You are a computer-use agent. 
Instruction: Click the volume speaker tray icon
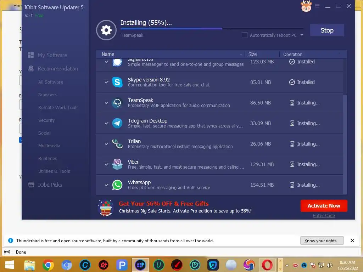point(329,265)
